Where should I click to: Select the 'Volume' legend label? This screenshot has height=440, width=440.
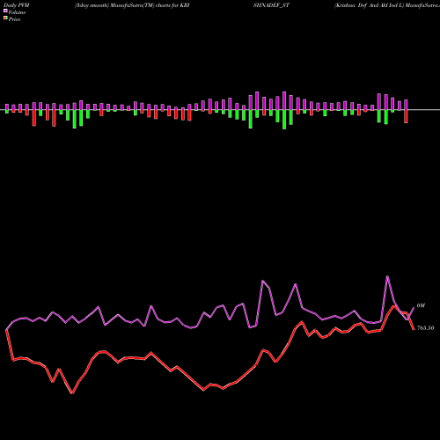point(17,12)
